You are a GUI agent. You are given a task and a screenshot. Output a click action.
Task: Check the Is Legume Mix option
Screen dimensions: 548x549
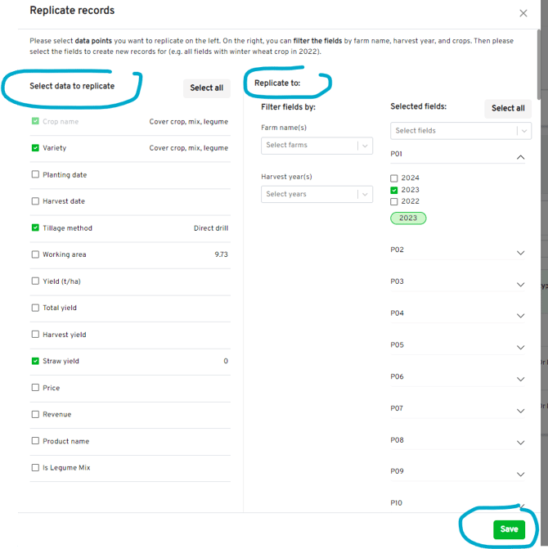click(35, 468)
